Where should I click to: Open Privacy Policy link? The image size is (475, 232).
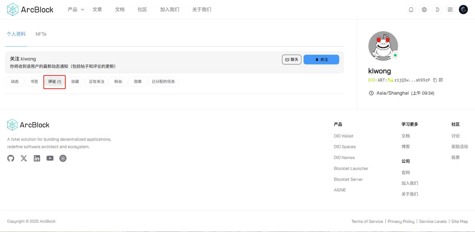[401, 221]
